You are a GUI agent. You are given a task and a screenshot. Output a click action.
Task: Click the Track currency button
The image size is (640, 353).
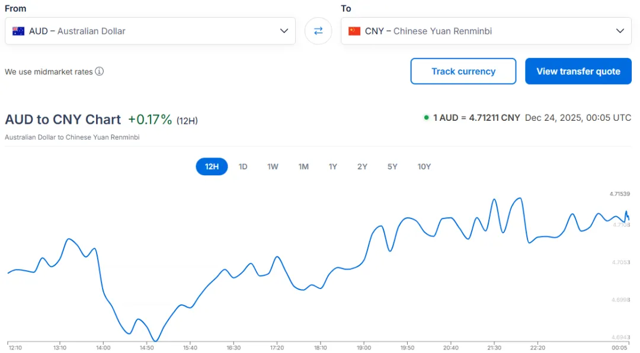point(463,71)
